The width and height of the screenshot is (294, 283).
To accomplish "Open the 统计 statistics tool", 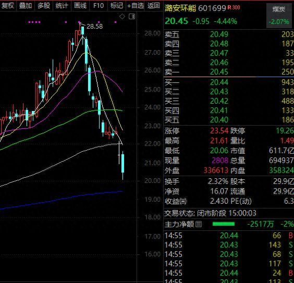I will click(62, 6).
